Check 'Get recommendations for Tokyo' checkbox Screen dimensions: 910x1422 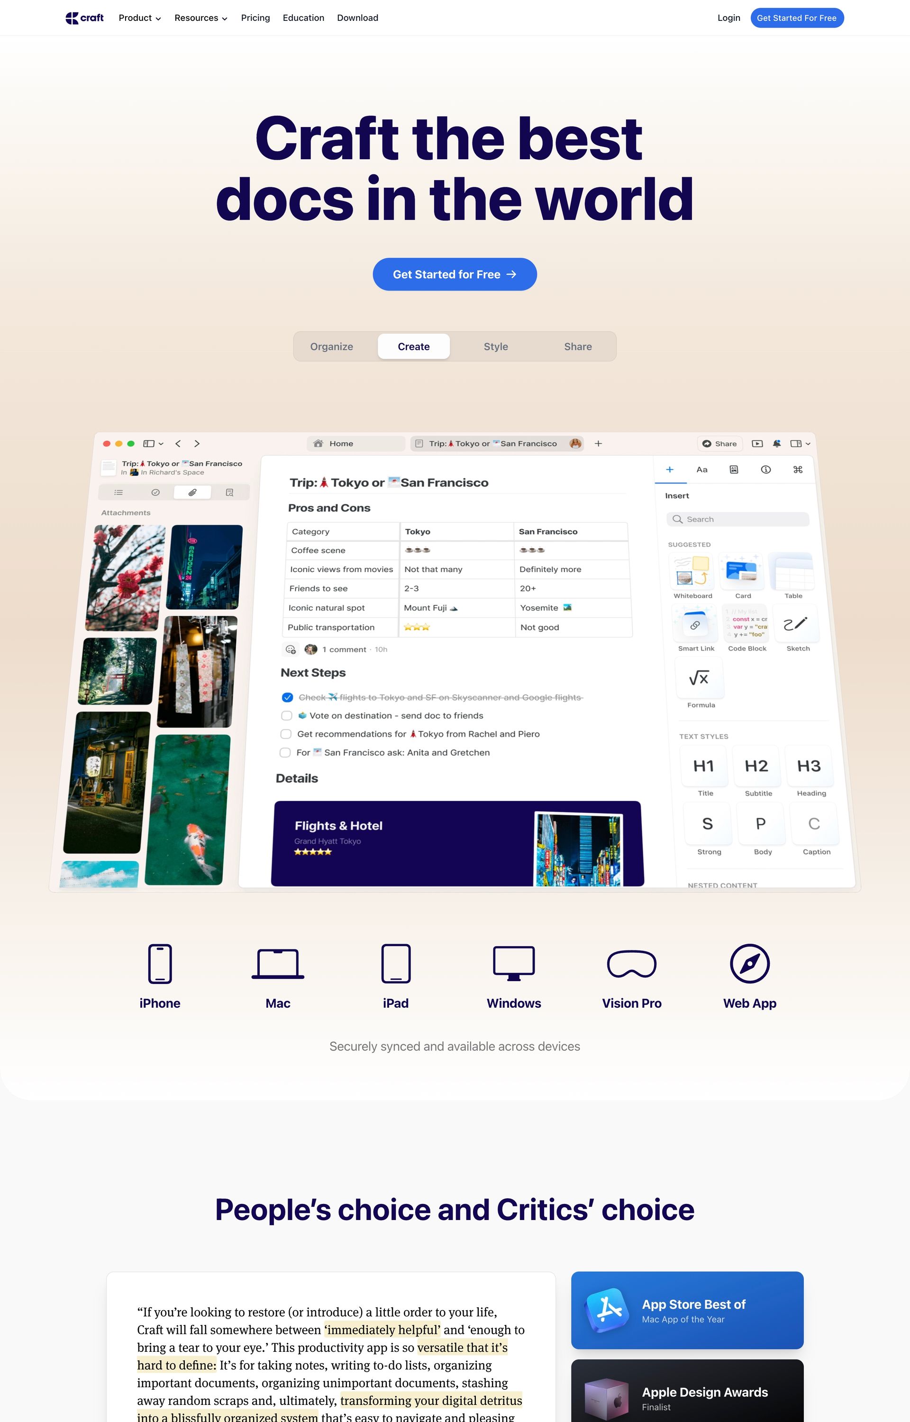pyautogui.click(x=286, y=734)
